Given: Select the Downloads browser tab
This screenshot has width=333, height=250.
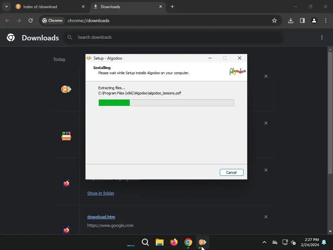Looking at the screenshot, I should (x=128, y=7).
